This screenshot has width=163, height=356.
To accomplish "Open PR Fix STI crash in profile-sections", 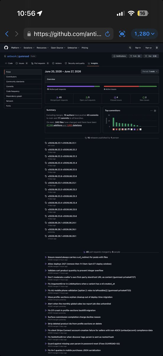I will [x=72, y=310].
